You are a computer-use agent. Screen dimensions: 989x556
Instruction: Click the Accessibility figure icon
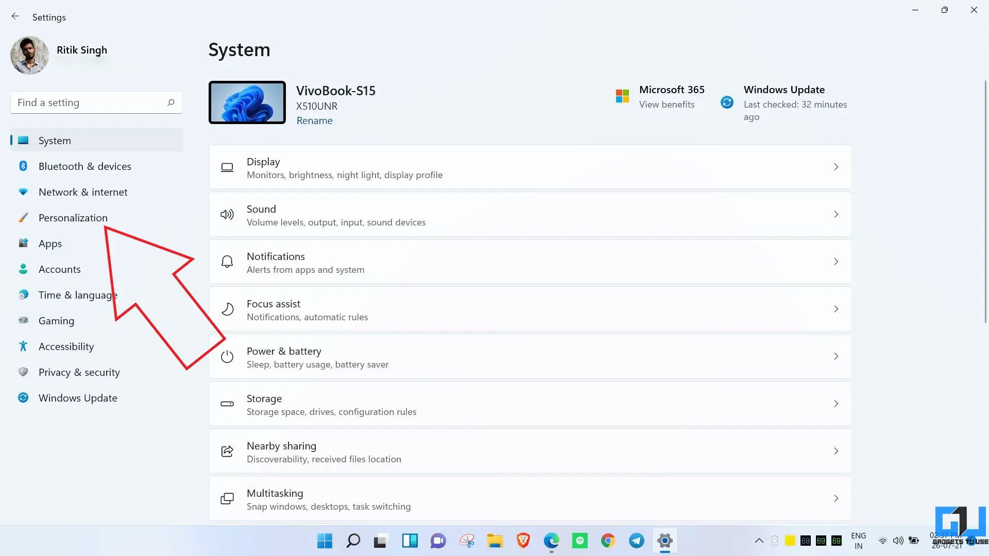tap(23, 346)
